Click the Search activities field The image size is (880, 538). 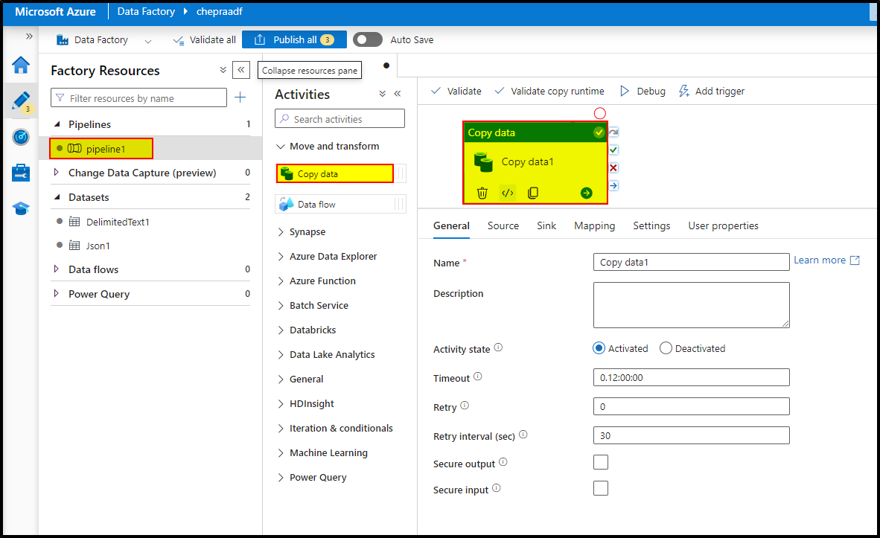coord(339,118)
